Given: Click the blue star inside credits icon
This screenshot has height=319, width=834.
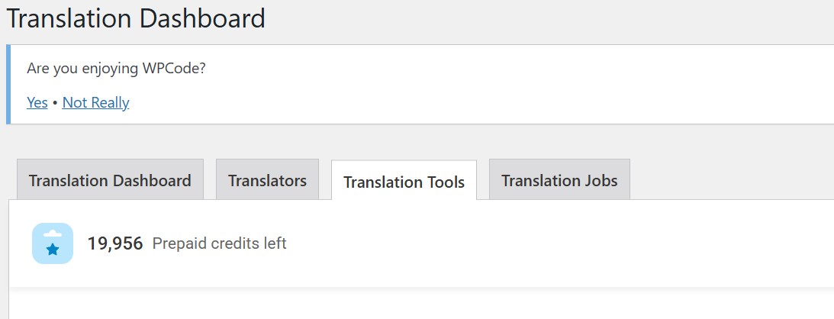Looking at the screenshot, I should 53,250.
